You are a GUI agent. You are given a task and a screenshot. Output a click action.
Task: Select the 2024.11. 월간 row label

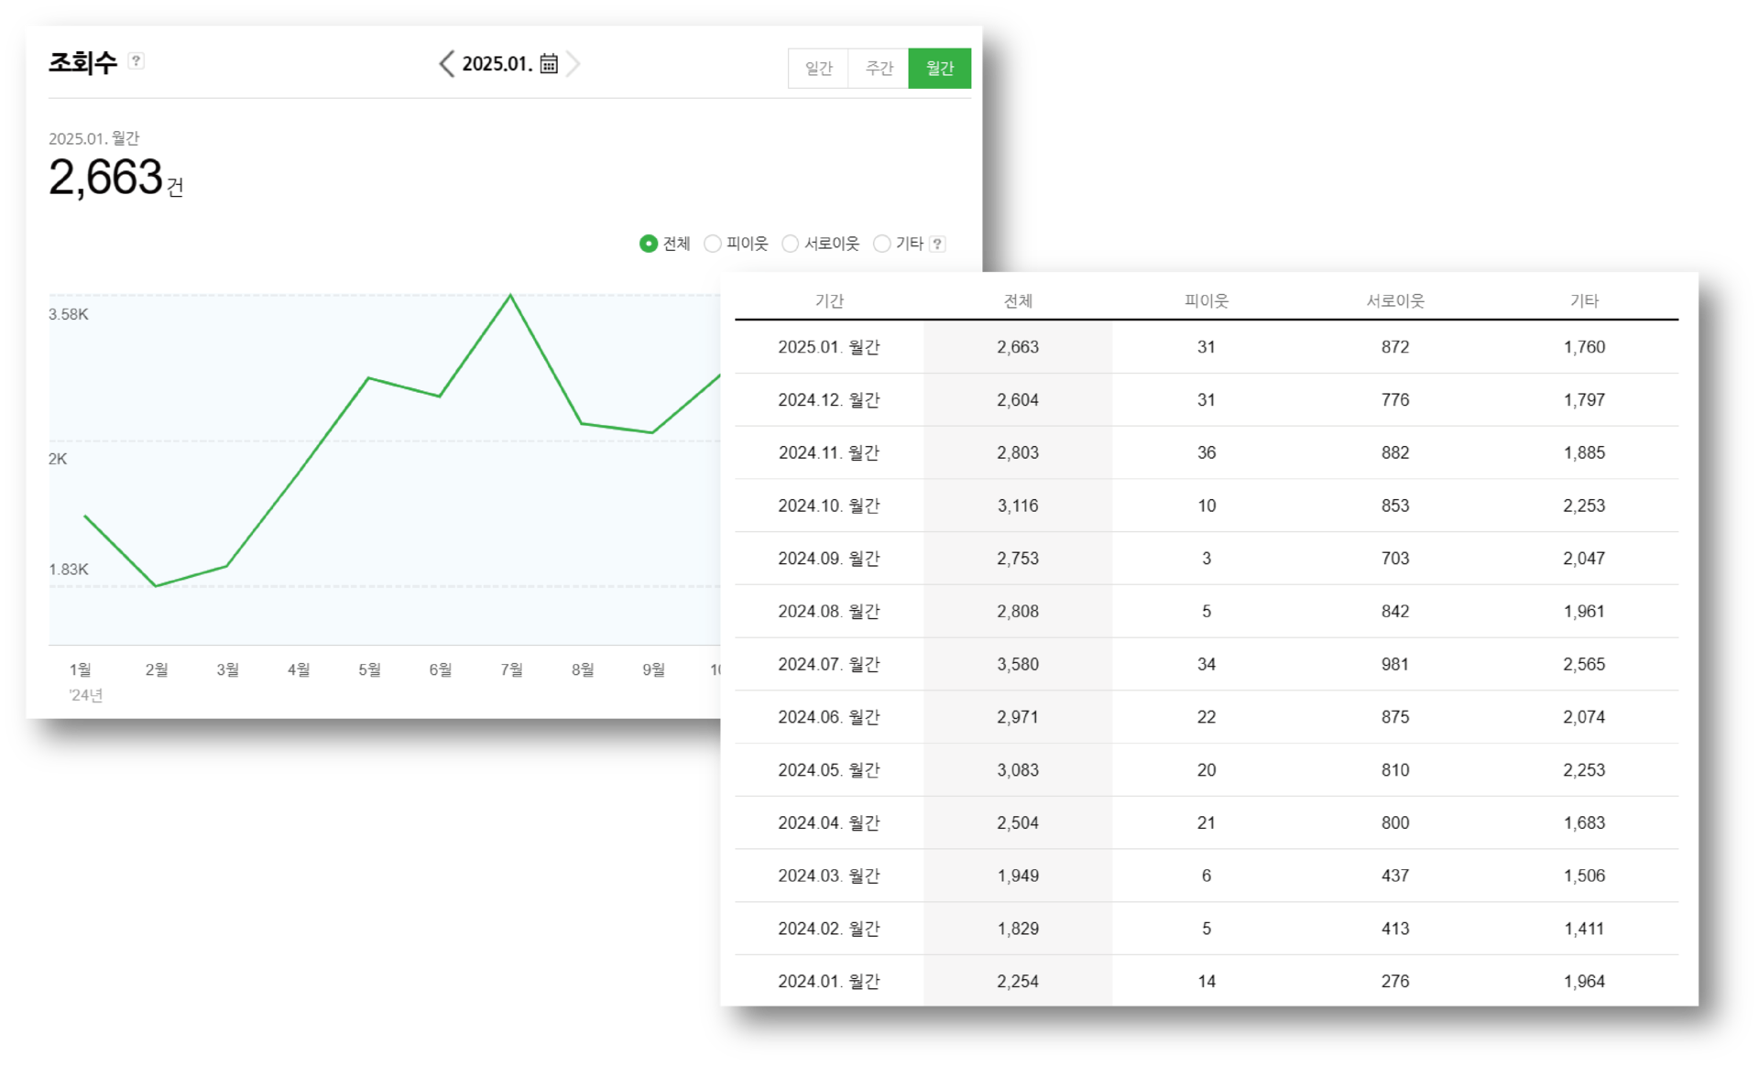point(829,452)
